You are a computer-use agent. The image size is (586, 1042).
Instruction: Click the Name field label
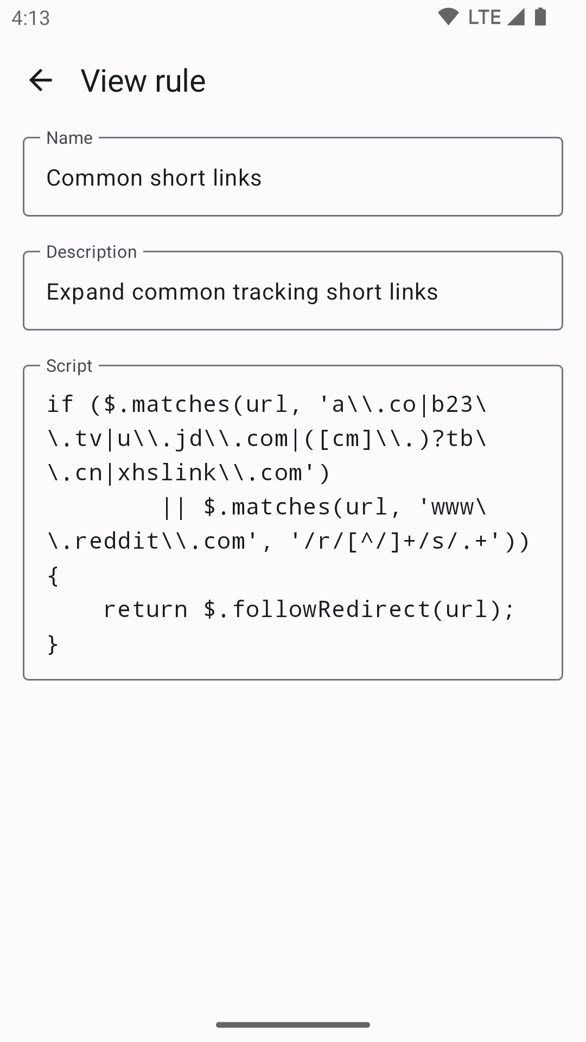click(x=69, y=138)
